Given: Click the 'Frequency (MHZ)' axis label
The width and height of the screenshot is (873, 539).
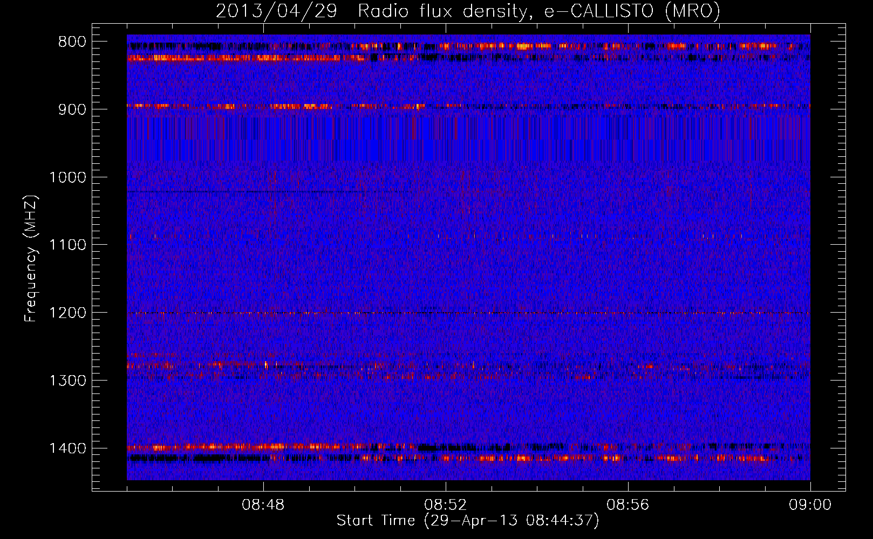Looking at the screenshot, I should coord(31,258).
